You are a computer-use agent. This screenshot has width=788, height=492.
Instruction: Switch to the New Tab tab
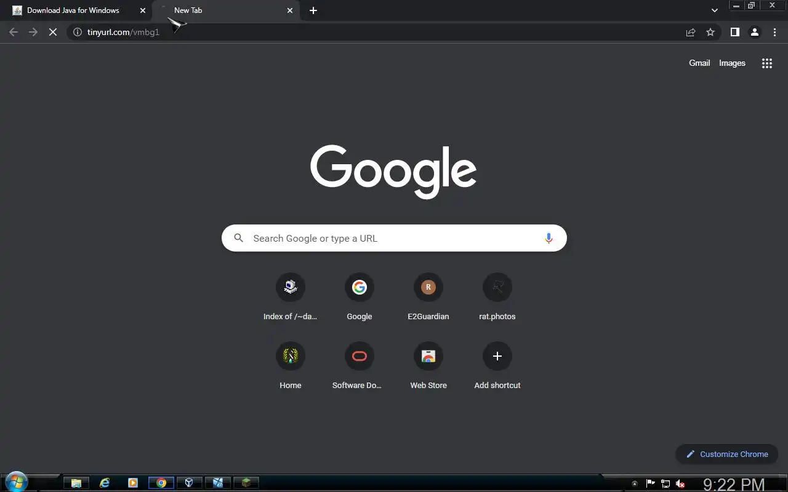pos(226,10)
